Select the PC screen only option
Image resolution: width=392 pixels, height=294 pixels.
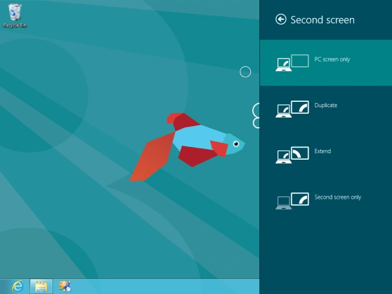(x=326, y=63)
